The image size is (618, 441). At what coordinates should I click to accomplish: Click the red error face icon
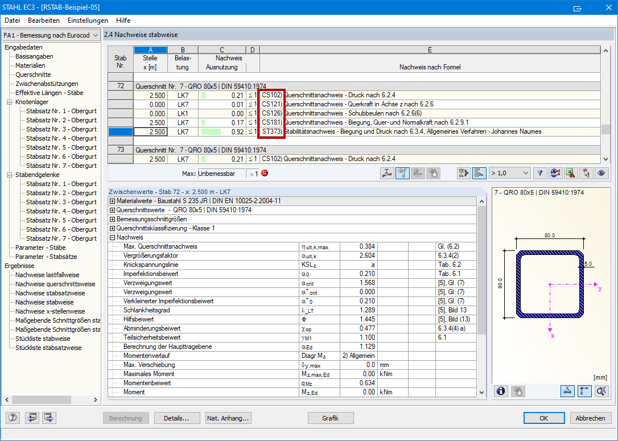click(265, 173)
